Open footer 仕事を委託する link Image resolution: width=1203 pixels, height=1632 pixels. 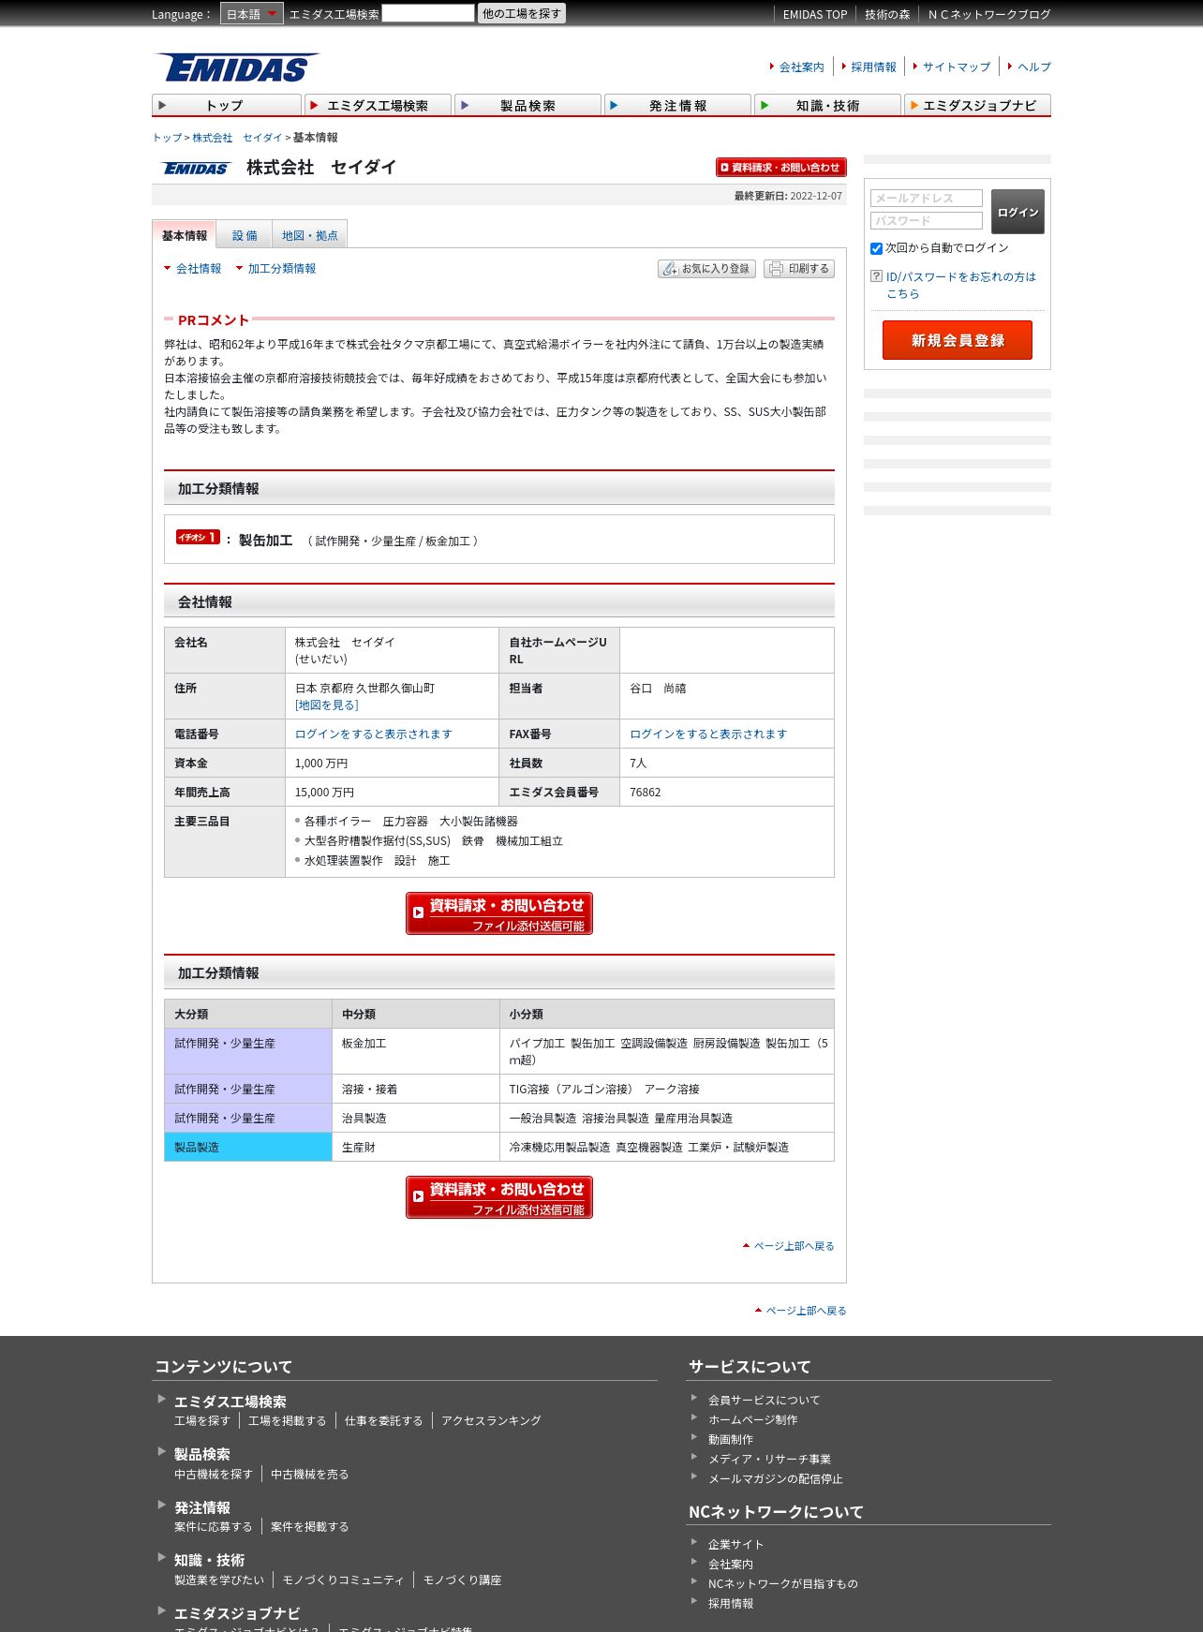(x=383, y=1421)
